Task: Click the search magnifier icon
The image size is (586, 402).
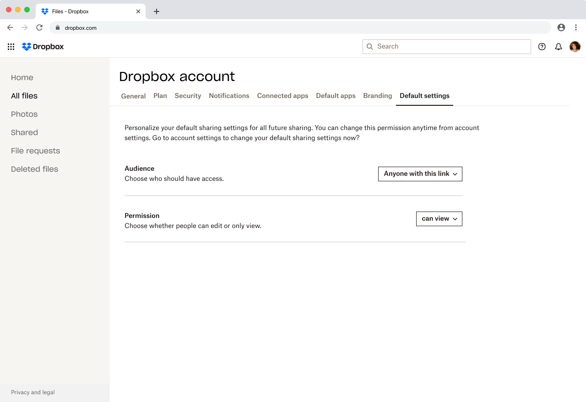Action: pos(370,47)
